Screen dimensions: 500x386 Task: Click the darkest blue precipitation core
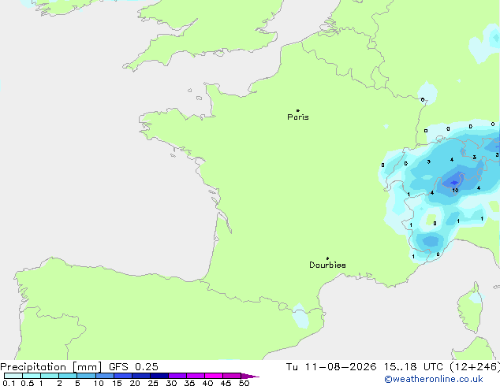[453, 183]
